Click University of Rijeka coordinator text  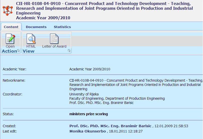(x=84, y=94)
